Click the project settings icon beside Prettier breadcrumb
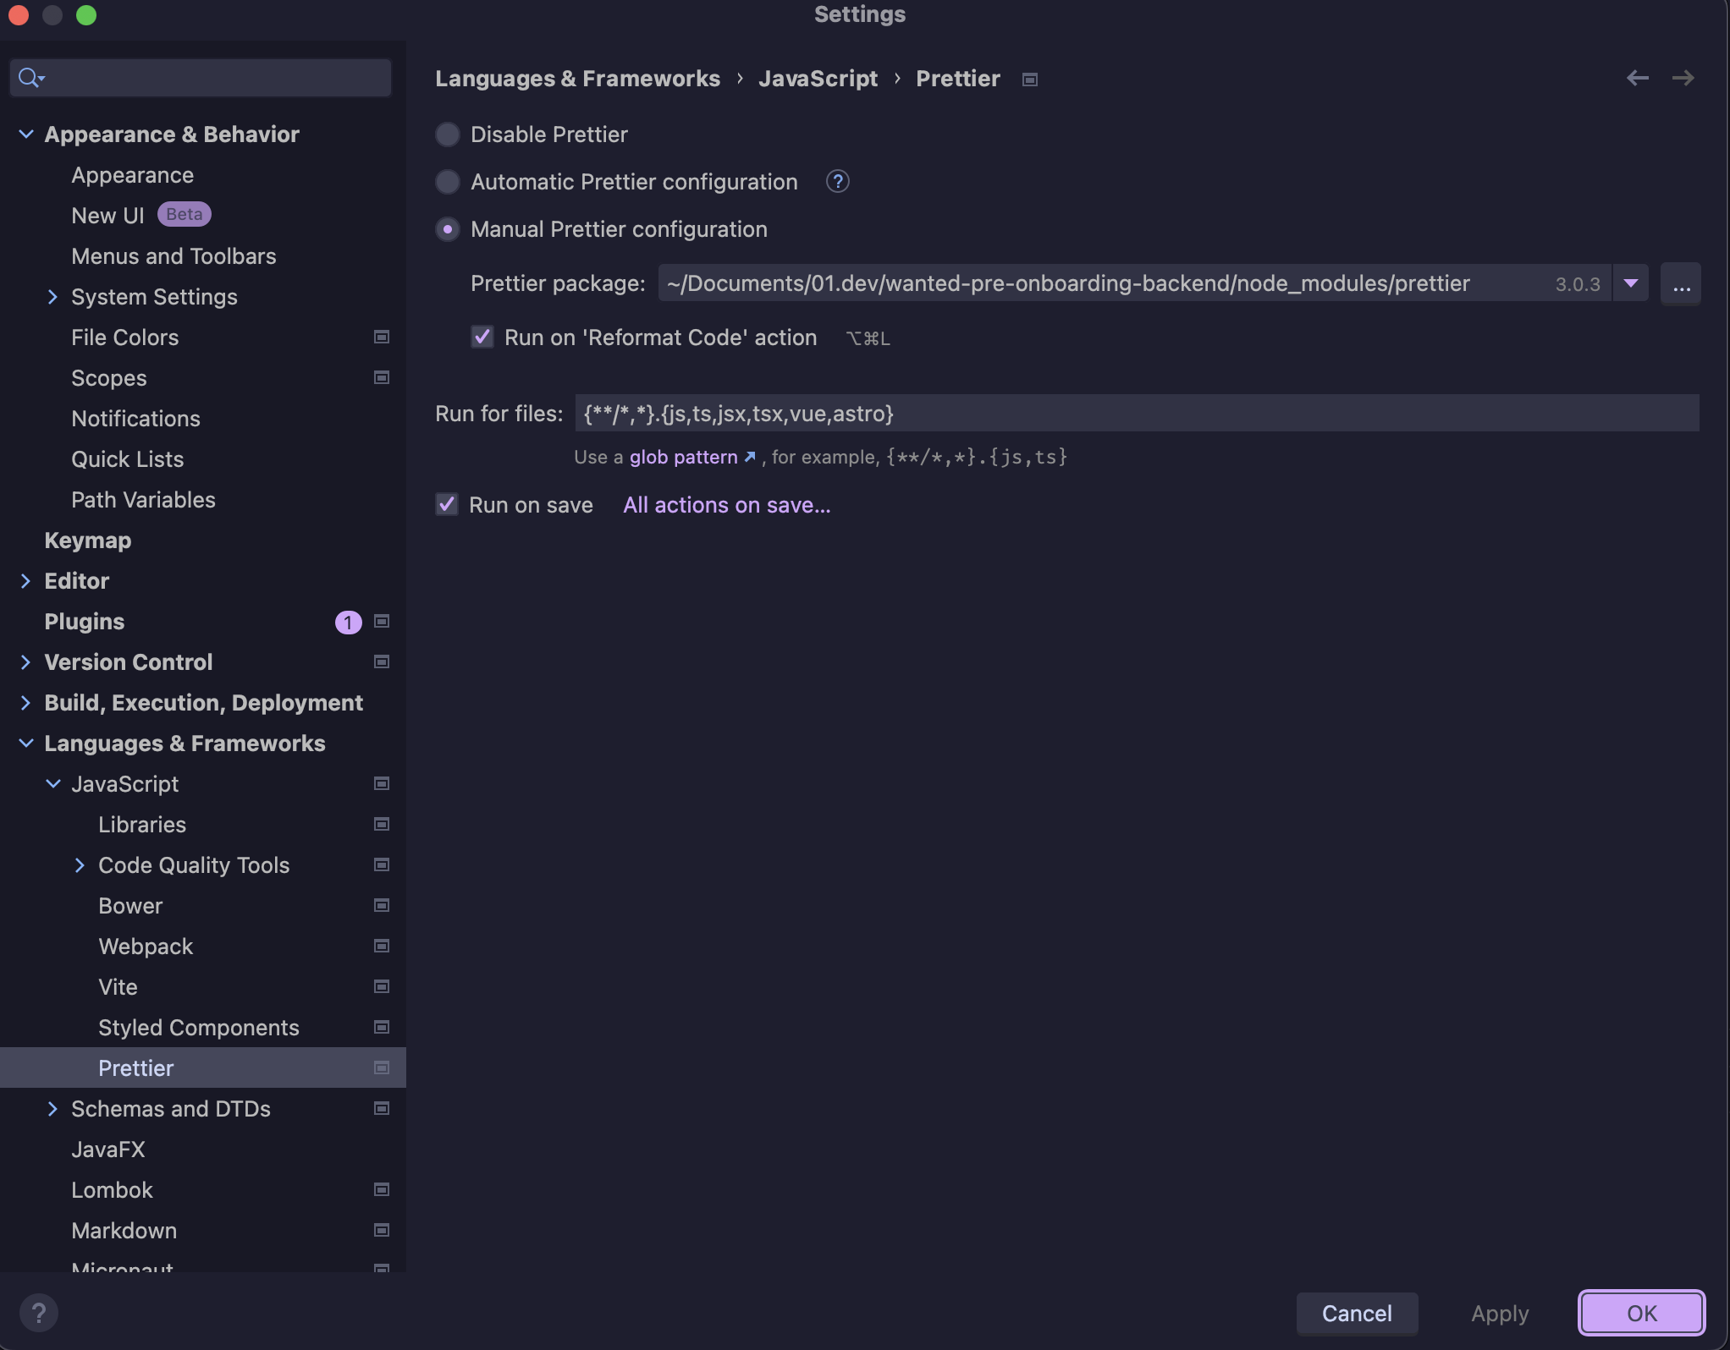The height and width of the screenshot is (1350, 1730). (1029, 80)
